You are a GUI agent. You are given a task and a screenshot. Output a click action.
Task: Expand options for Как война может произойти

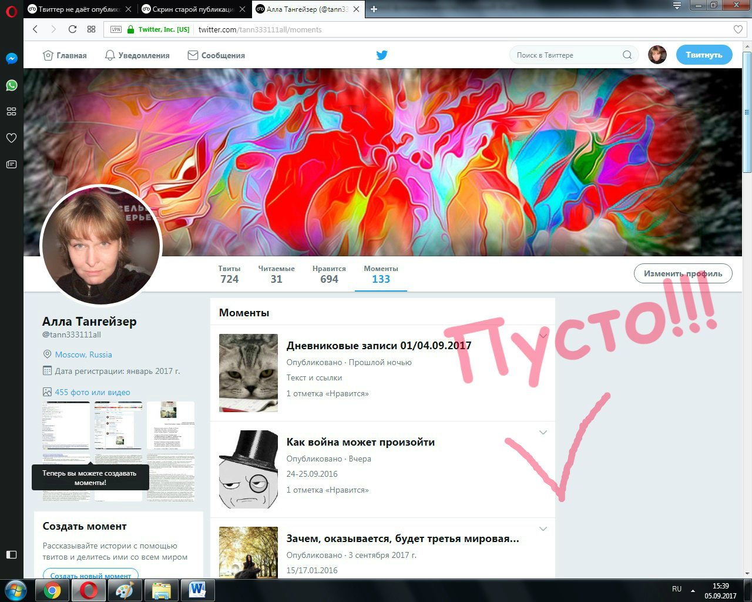click(543, 433)
